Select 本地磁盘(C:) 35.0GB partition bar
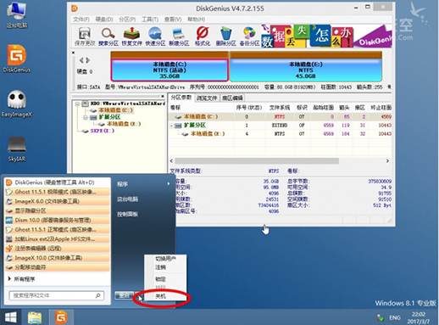 click(x=169, y=70)
